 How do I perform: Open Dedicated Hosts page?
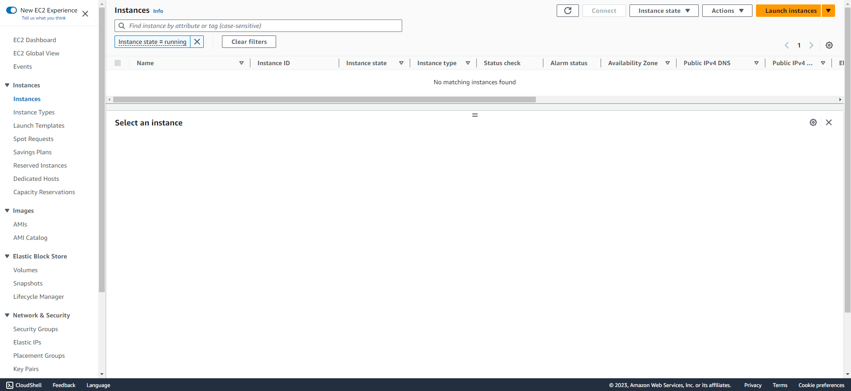36,179
